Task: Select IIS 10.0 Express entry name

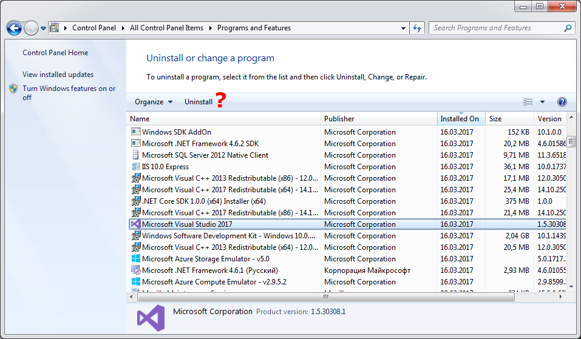Action: (165, 167)
